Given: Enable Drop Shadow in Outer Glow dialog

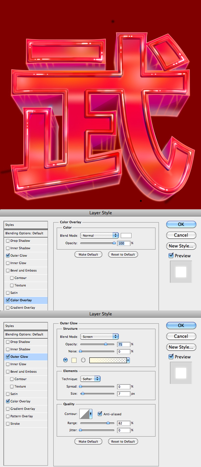Looking at the screenshot, I should (x=8, y=342).
